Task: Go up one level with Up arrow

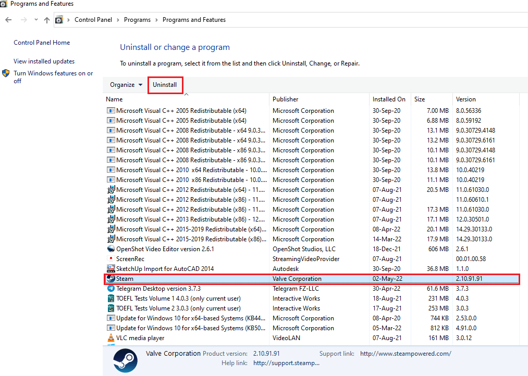Action: click(x=47, y=20)
